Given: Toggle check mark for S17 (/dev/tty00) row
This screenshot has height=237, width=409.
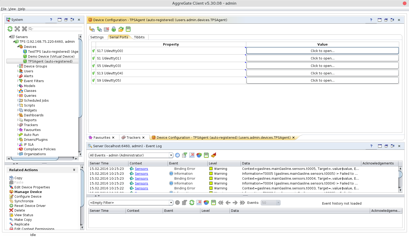Looking at the screenshot, I should click(93, 51).
